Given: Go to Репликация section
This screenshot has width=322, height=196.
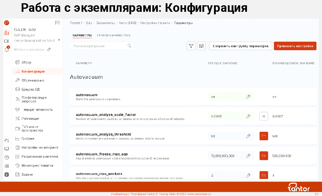Looking at the screenshot, I should tap(30, 118).
